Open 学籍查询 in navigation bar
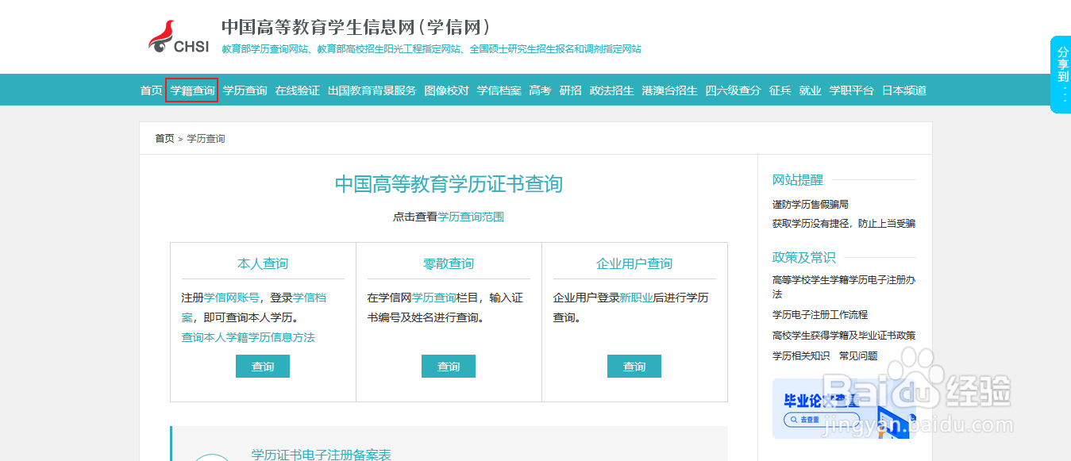1071x461 pixels. tap(192, 90)
